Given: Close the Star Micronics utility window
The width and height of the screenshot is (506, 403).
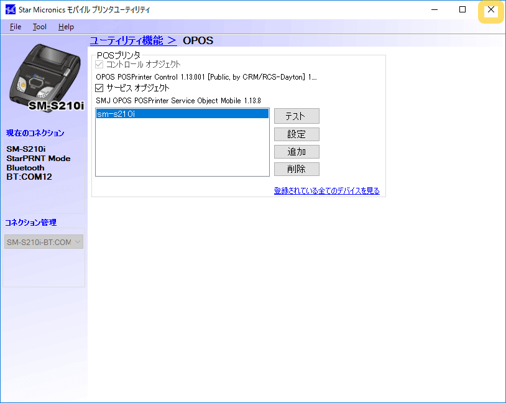Looking at the screenshot, I should click(490, 10).
